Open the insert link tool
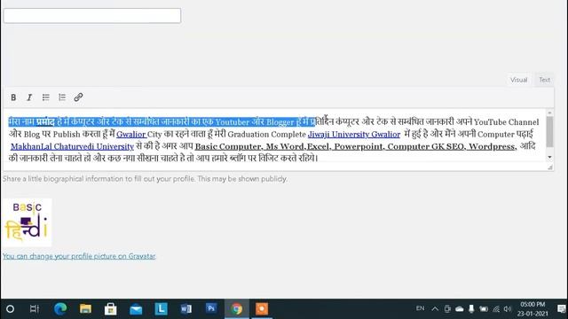This screenshot has height=319, width=568. point(78,97)
